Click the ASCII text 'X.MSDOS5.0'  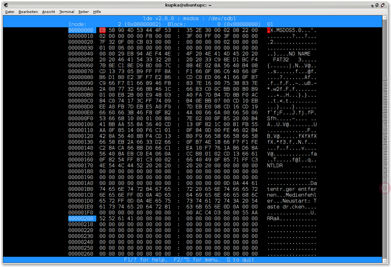coord(286,30)
